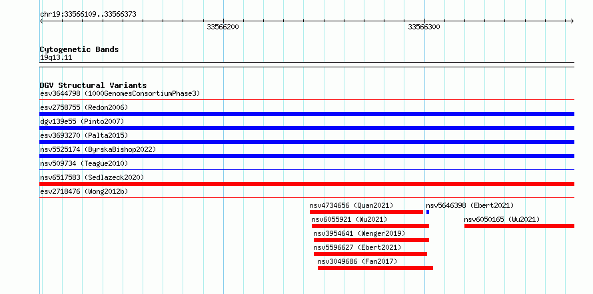Screen dimensions: 593x294
Task: Click the blue bar under esv3693270
Action: coord(307,142)
